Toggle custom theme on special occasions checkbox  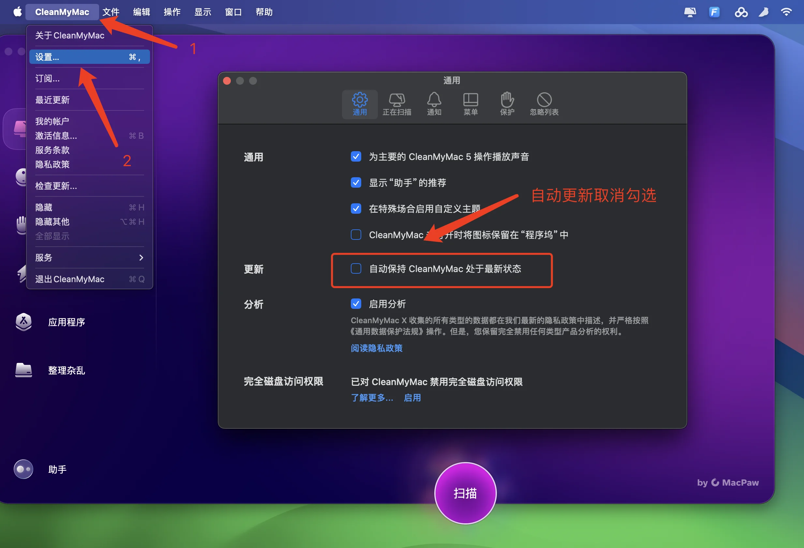point(356,209)
